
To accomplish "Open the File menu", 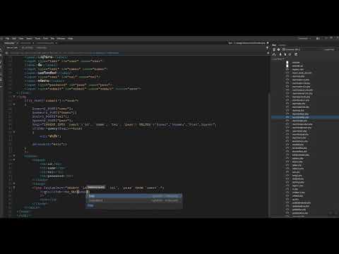I will point(7,39).
